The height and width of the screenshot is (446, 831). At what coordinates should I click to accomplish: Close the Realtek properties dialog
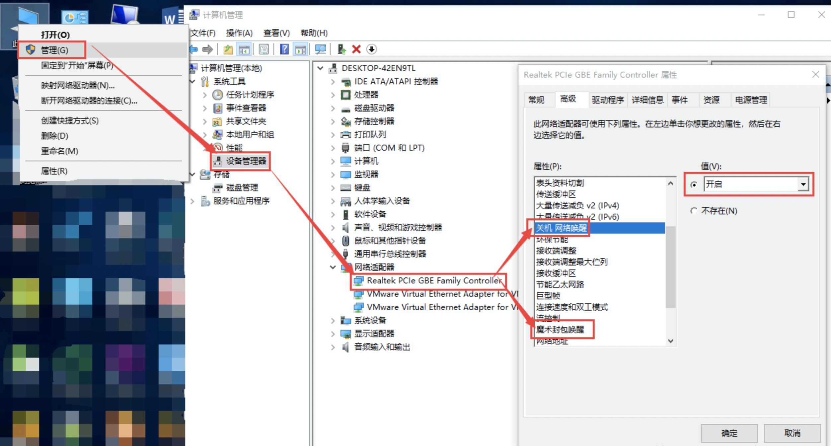tap(816, 75)
